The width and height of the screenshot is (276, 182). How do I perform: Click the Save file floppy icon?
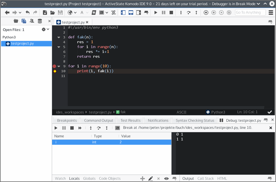(60, 12)
